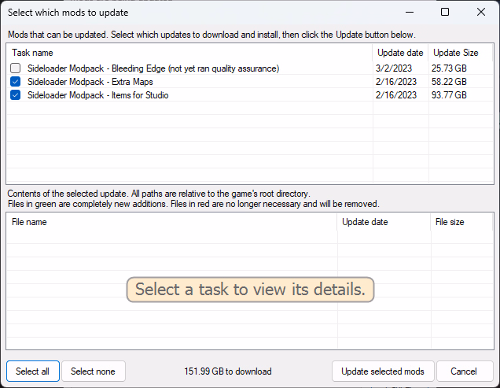Viewport: 500px width, 388px height.
Task: Minimize the mod update window
Action: click(x=408, y=13)
